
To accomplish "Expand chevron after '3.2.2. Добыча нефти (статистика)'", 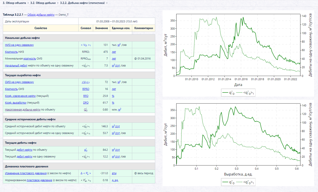I will (x=107, y=3).
